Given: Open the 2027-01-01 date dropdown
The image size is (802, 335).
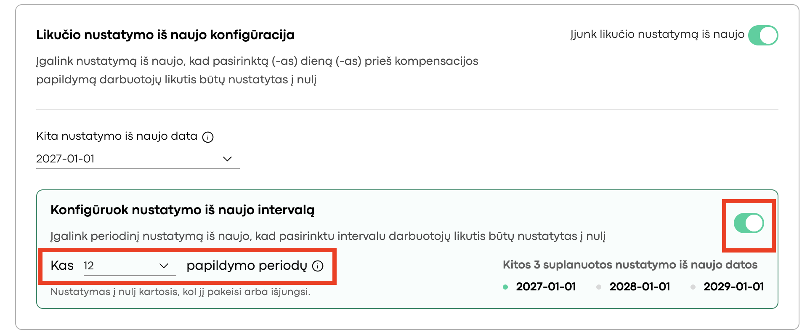Looking at the screenshot, I should coord(138,159).
